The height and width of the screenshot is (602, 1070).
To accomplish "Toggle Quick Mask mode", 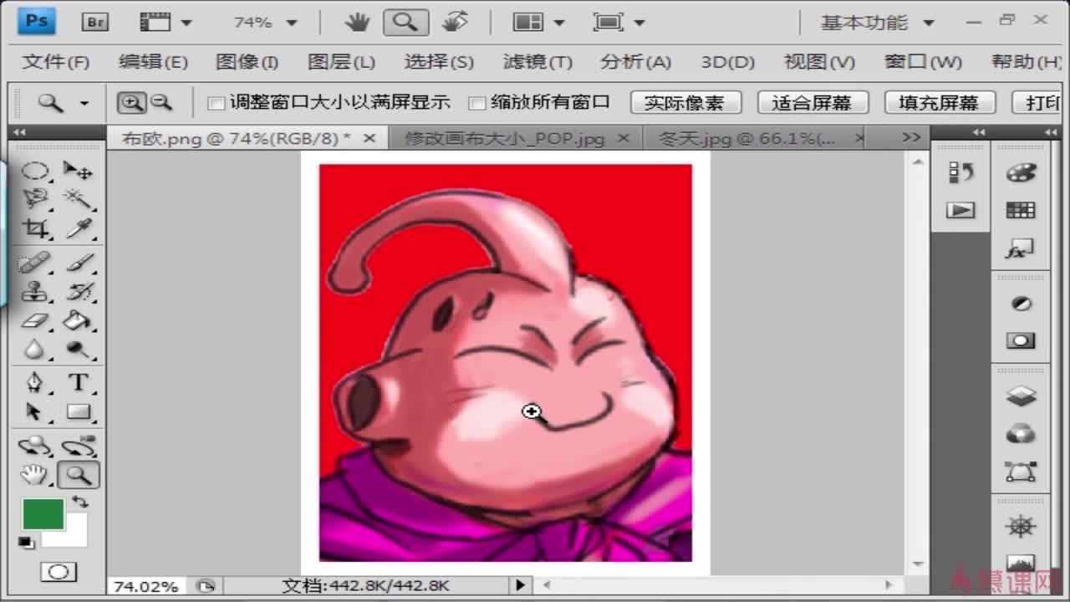I will tap(59, 572).
